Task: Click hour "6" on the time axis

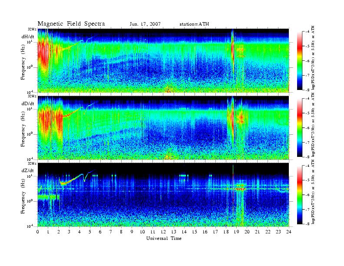Action: pos(100,232)
